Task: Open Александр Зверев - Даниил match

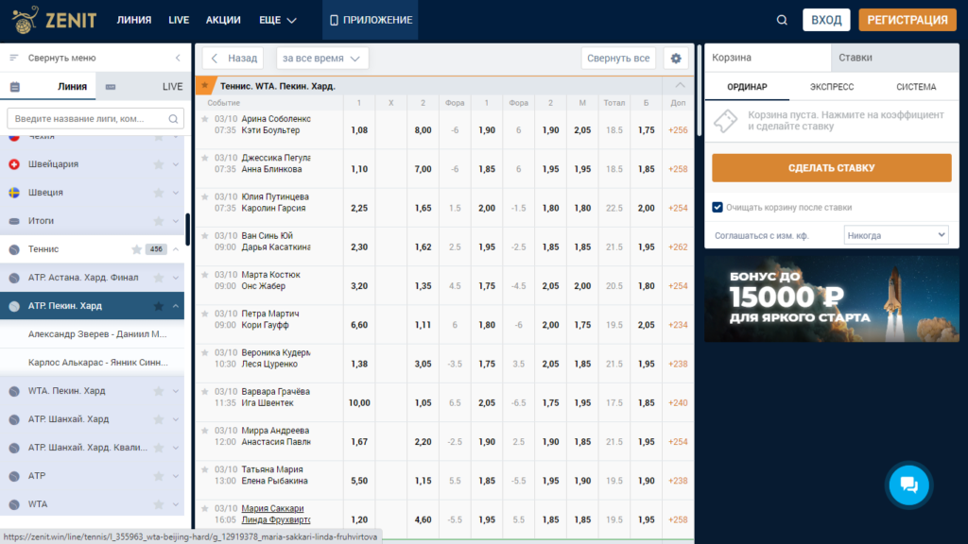Action: click(x=97, y=334)
